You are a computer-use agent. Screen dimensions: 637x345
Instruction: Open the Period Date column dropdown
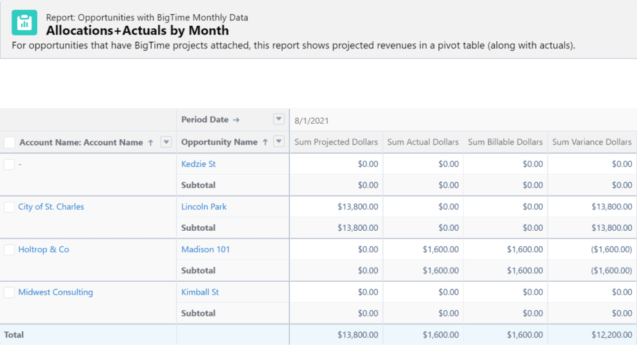click(x=279, y=119)
